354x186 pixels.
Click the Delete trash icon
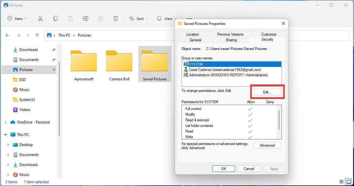point(116,18)
